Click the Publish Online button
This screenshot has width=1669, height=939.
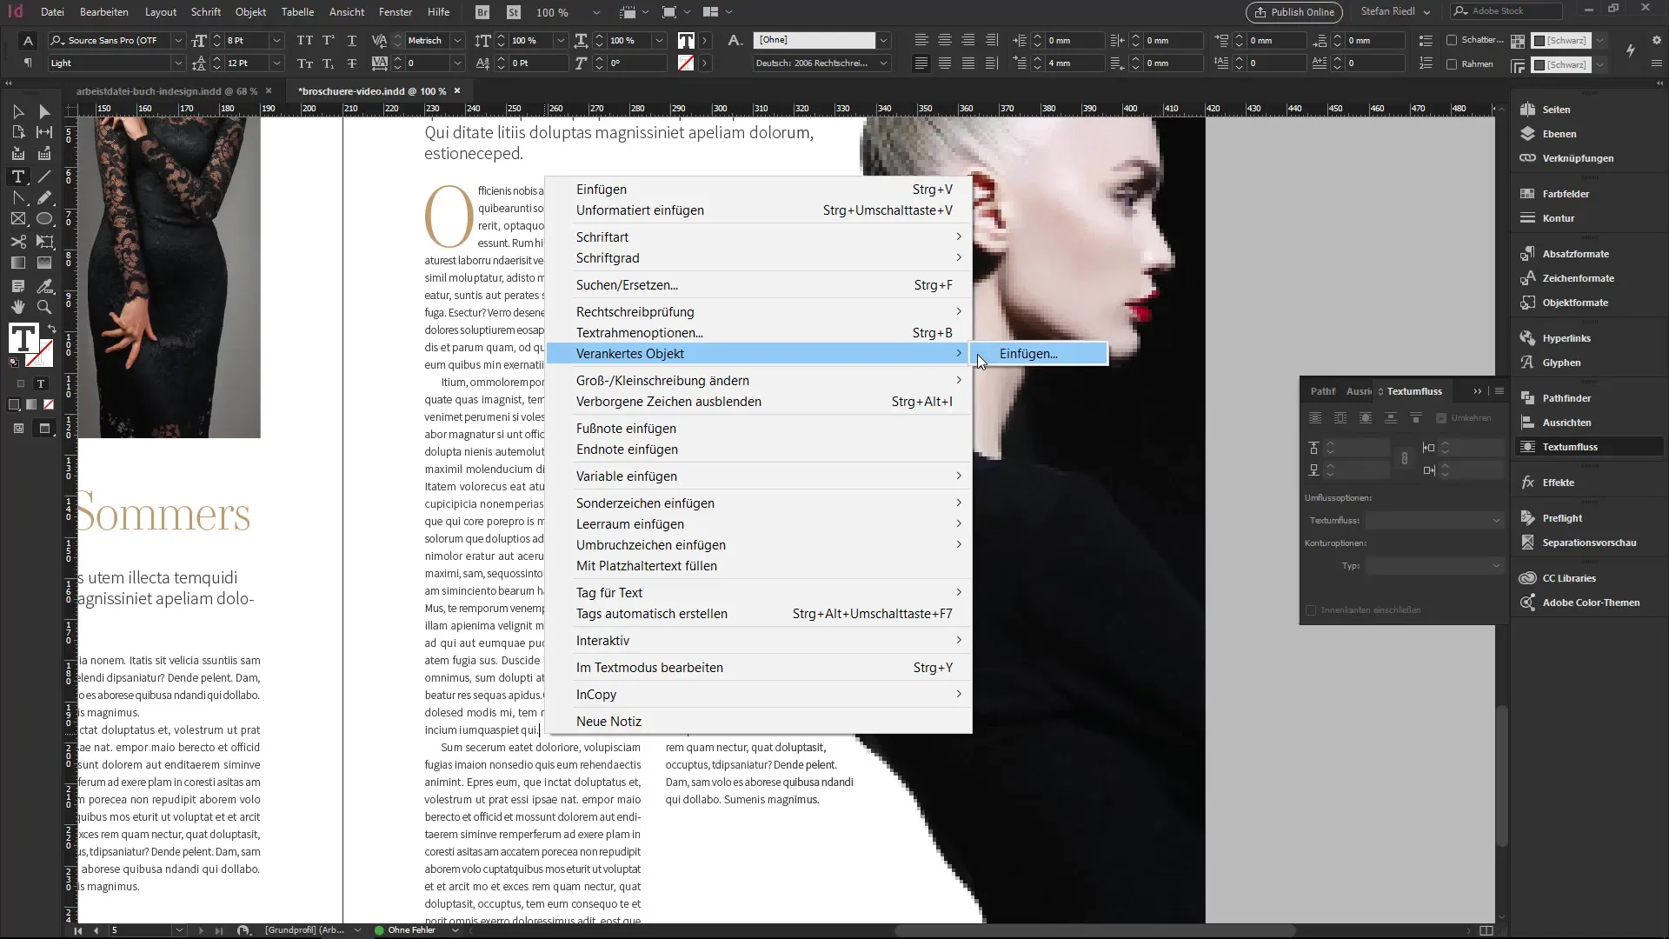(1294, 12)
